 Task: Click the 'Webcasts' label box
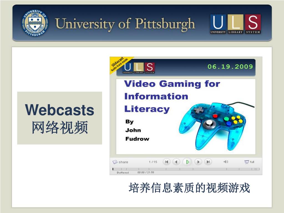click(x=60, y=118)
